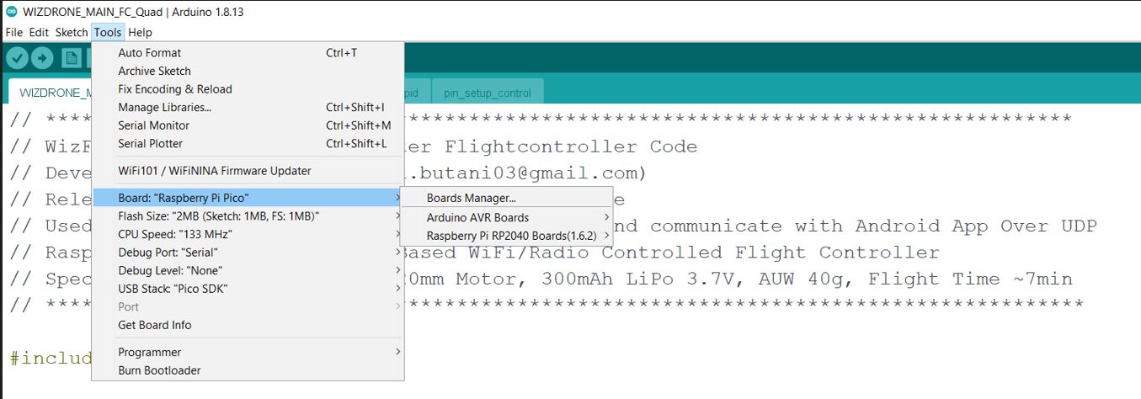Expand Arduino AVR Boards list
The image size is (1141, 399).
click(507, 217)
